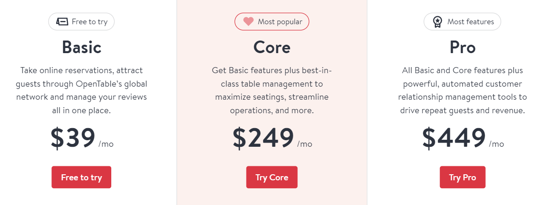The image size is (547, 205).
Task: Click the $39 price on Basic plan
Action: [x=73, y=138]
